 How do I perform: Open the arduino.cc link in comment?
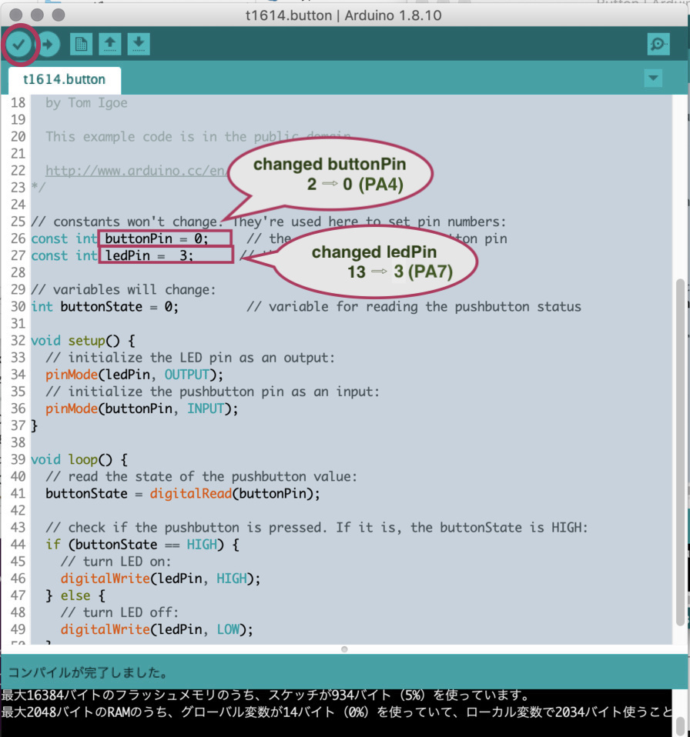tap(136, 171)
